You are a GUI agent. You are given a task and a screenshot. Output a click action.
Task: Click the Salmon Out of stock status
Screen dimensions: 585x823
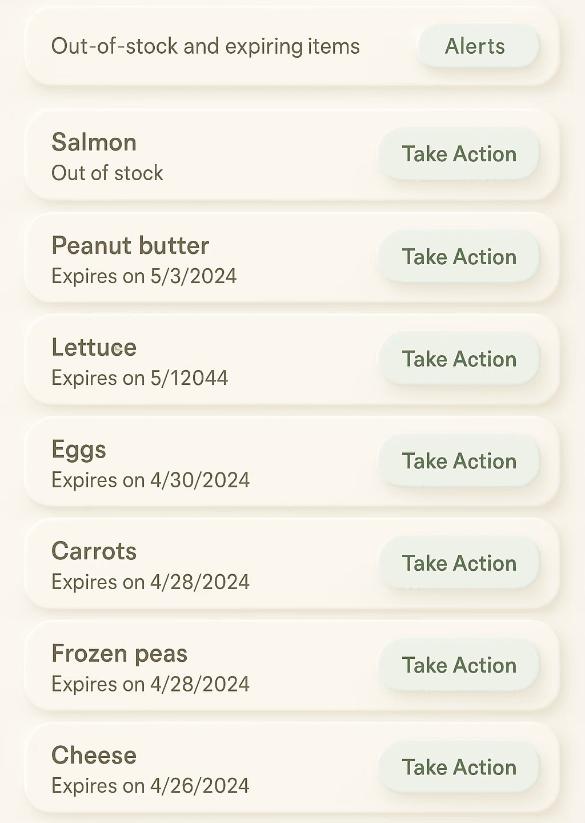[107, 173]
